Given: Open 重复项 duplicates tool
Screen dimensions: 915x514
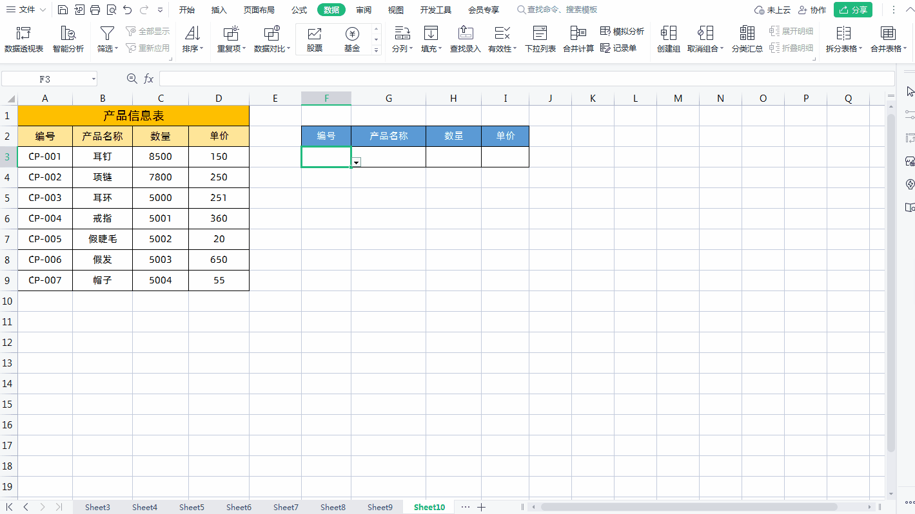Looking at the screenshot, I should (x=231, y=40).
